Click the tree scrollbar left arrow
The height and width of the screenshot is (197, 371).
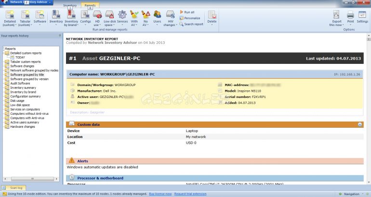pyautogui.click(x=5, y=179)
